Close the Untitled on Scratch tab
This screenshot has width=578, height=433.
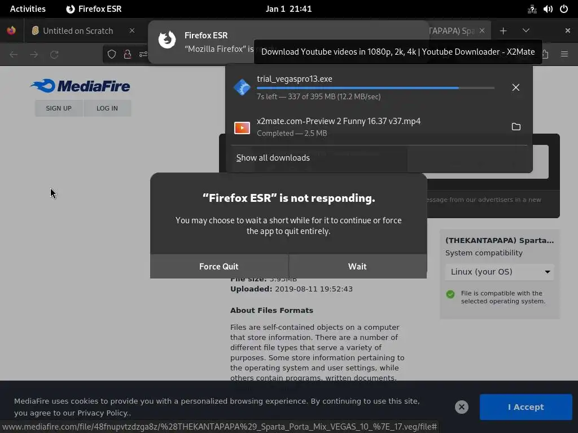(132, 30)
